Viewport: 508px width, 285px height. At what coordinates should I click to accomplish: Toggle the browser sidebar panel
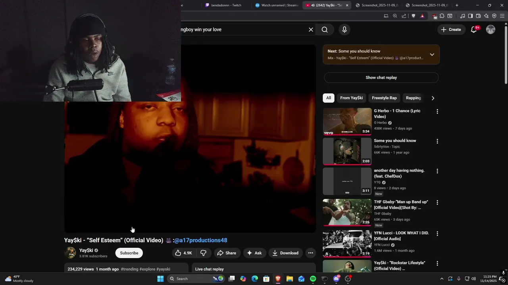pos(470,16)
